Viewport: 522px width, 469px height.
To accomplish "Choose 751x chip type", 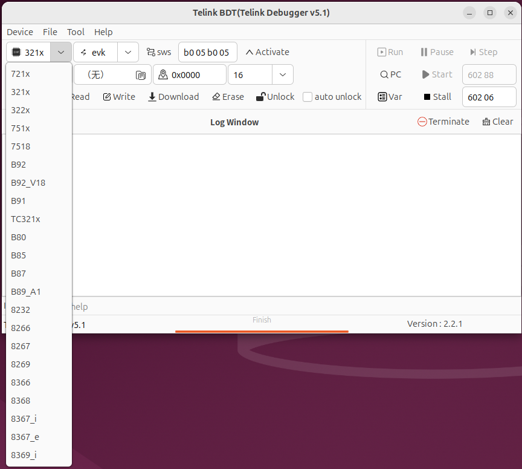I will (39, 128).
